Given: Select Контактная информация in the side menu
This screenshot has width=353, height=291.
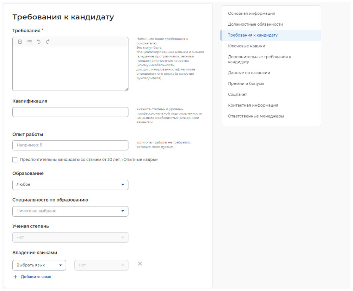Looking at the screenshot, I should (x=253, y=105).
